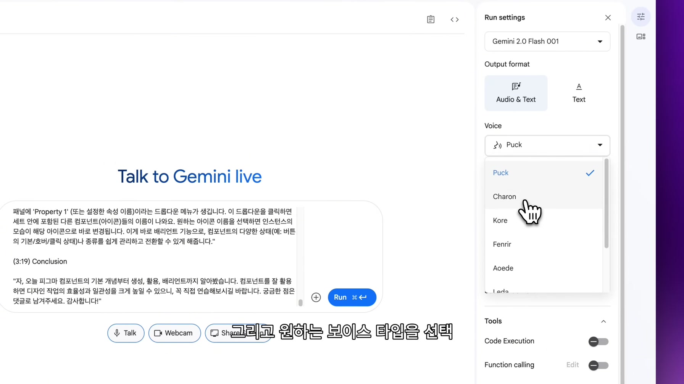Click into the prompt text area
Screen dimensions: 684x384
coord(154,256)
